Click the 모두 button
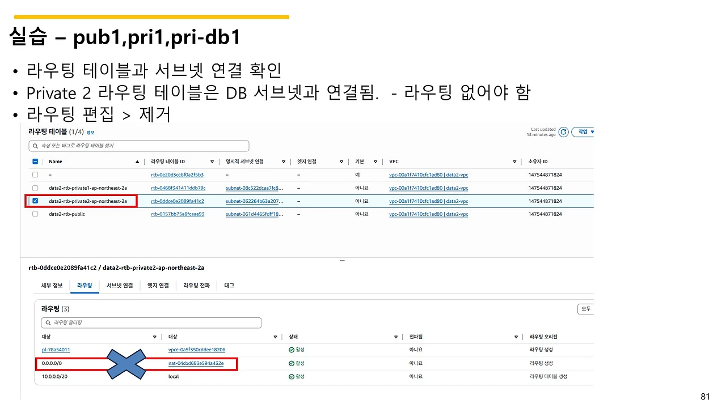Viewport: 726px width, 408px height. coord(585,309)
